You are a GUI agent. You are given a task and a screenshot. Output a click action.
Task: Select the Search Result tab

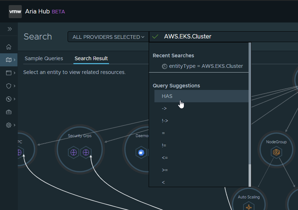point(91,58)
